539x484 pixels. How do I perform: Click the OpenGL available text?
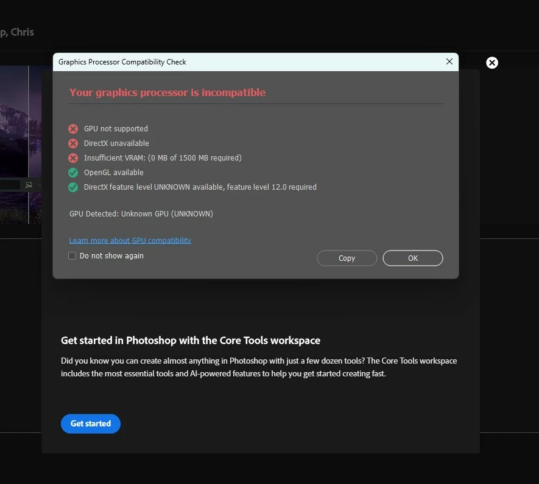coord(114,172)
